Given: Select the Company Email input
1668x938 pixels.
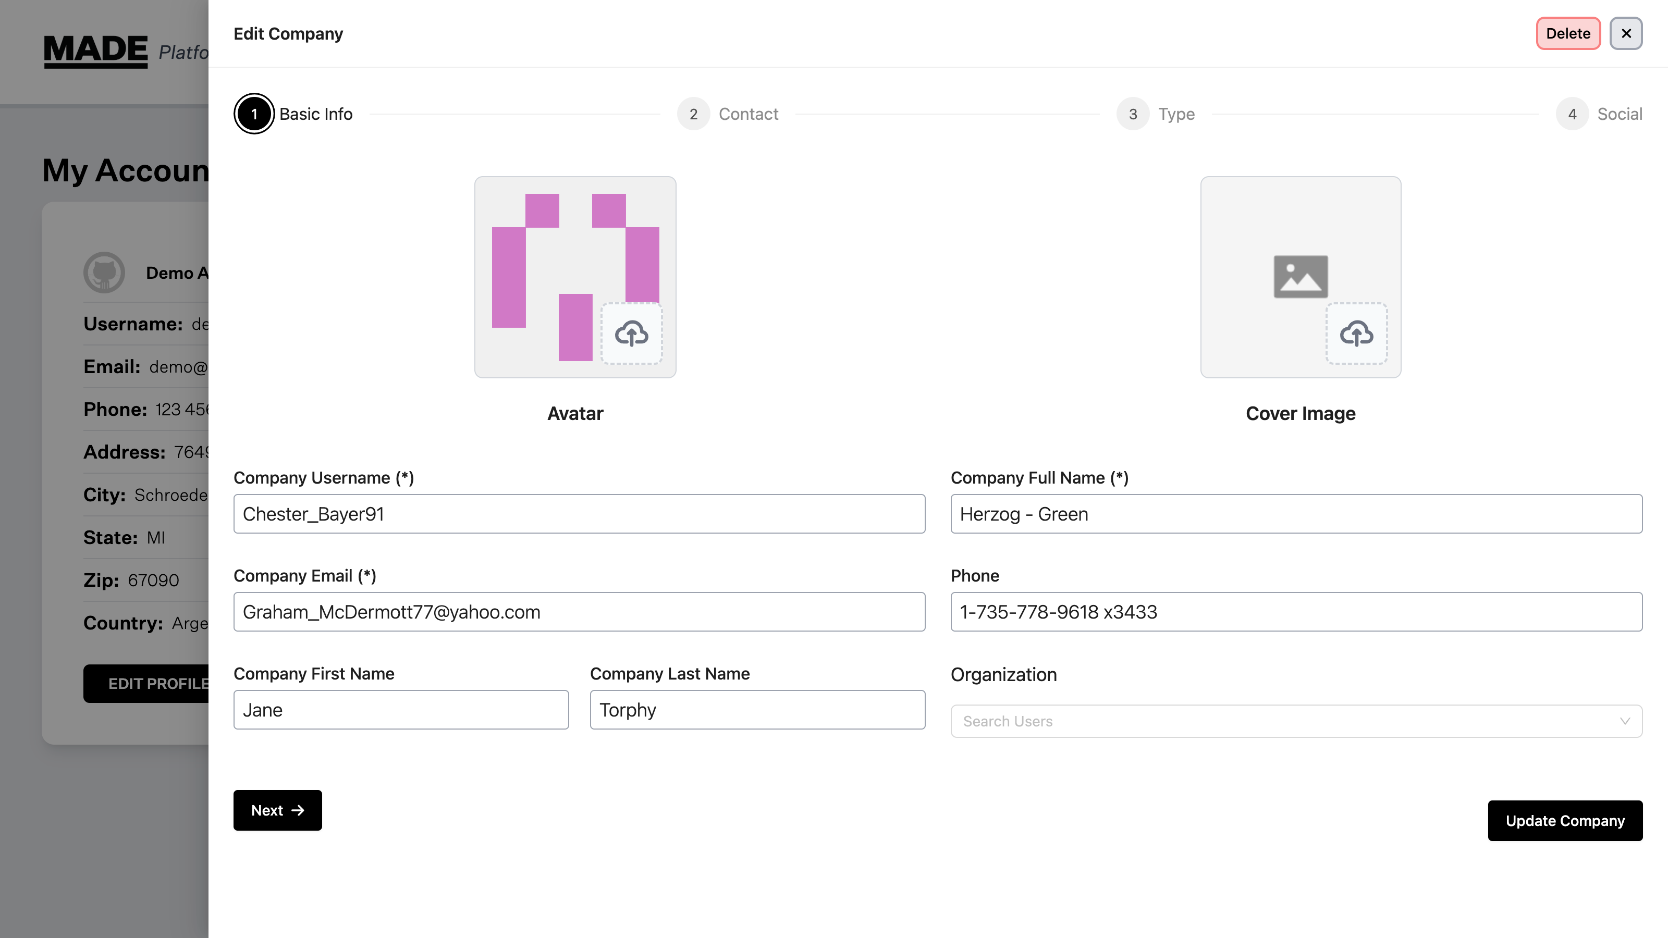Looking at the screenshot, I should pyautogui.click(x=579, y=612).
